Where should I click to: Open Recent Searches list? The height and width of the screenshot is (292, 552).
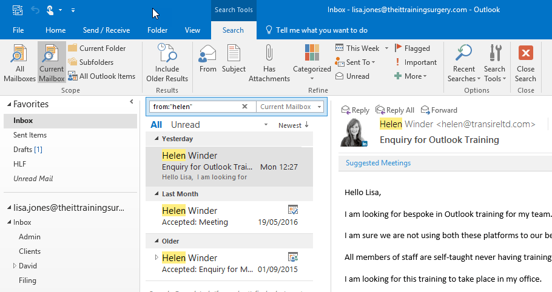point(463,63)
